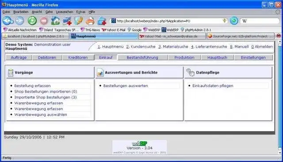Click the Auswertungen und Berichte chart icon
283x162 pixels.
coord(100,72)
